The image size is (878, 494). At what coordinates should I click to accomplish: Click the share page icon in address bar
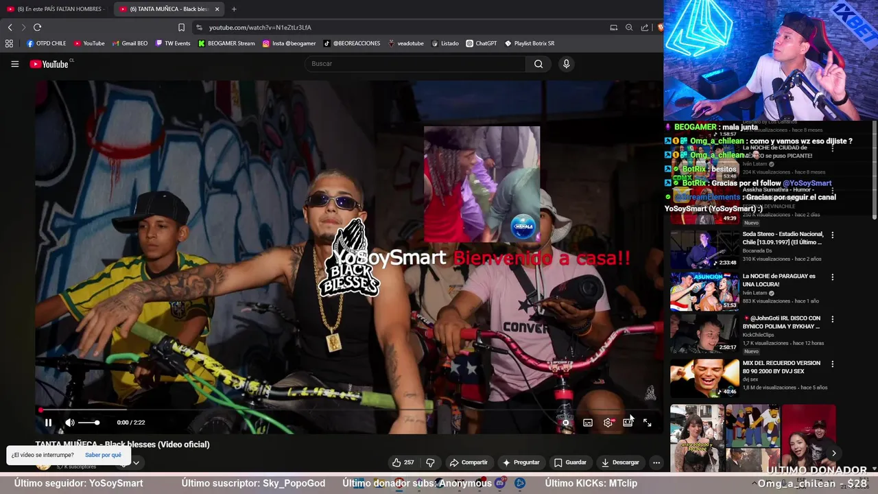pos(645,27)
